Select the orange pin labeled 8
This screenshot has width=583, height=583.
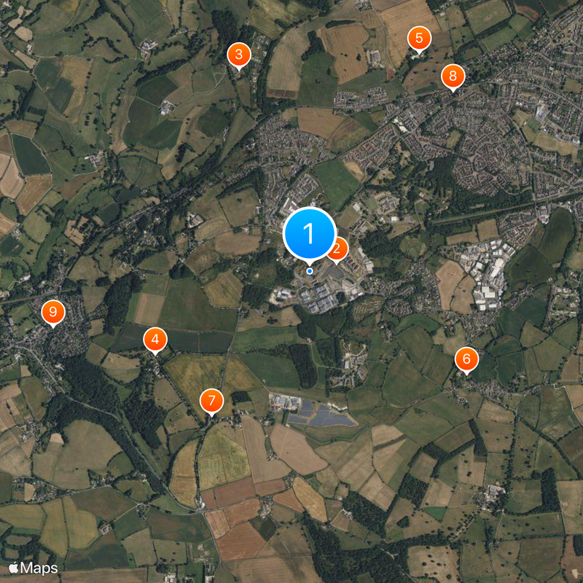click(x=453, y=78)
